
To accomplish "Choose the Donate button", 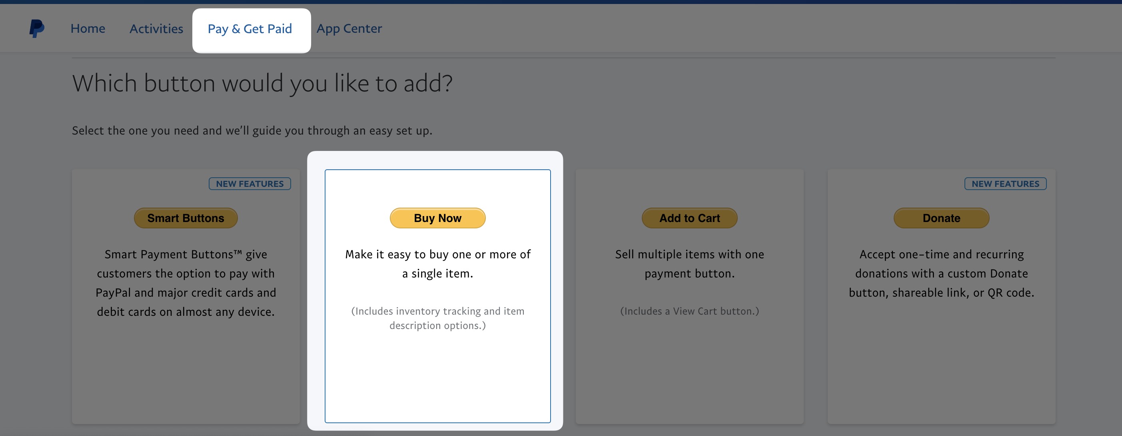I will [x=941, y=218].
